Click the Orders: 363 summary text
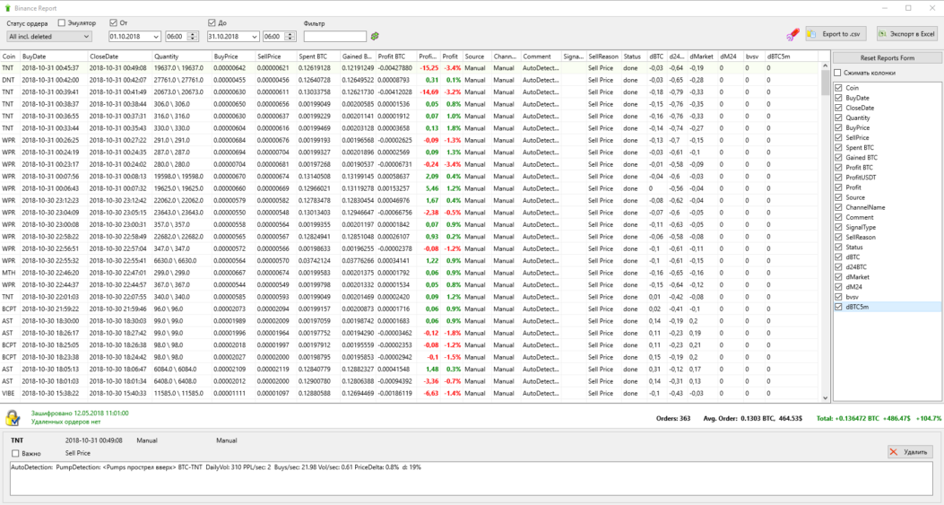 tap(673, 418)
